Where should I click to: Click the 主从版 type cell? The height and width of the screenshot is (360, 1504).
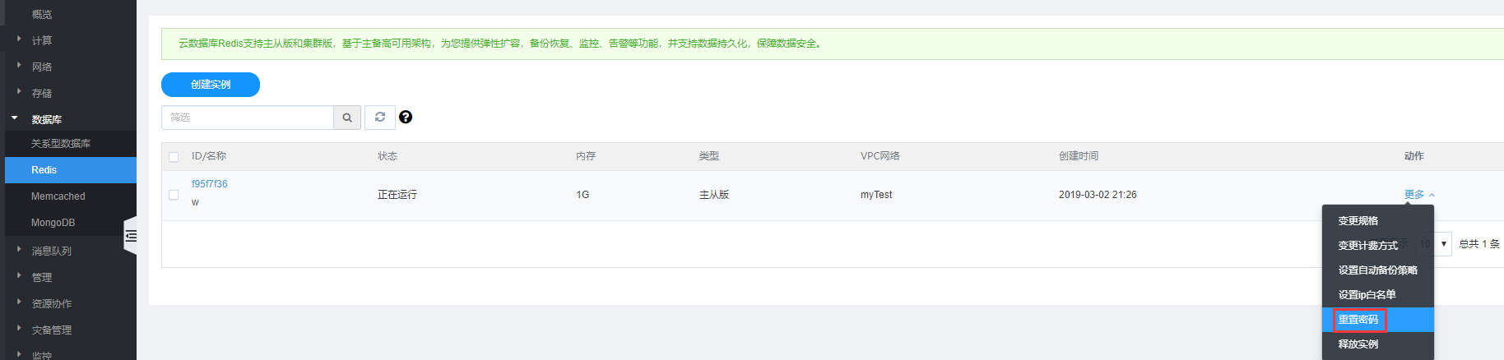pos(714,195)
